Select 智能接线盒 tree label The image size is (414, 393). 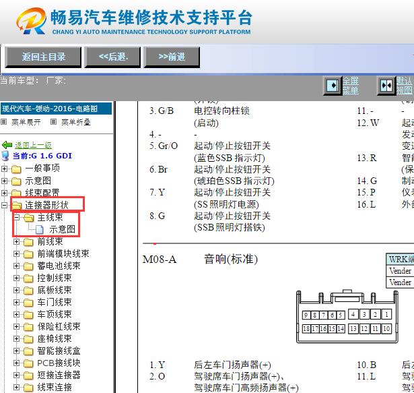59,351
